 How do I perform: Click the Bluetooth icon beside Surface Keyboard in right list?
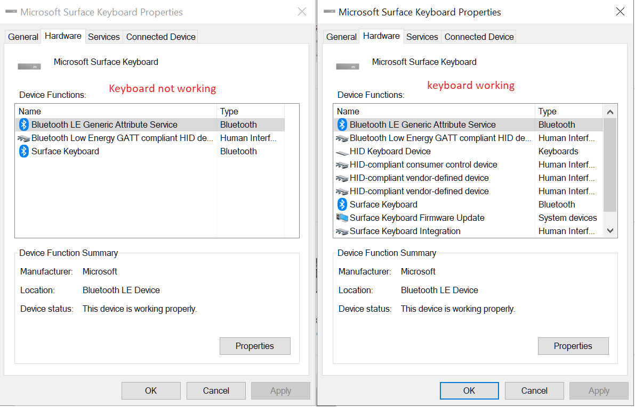coord(342,204)
